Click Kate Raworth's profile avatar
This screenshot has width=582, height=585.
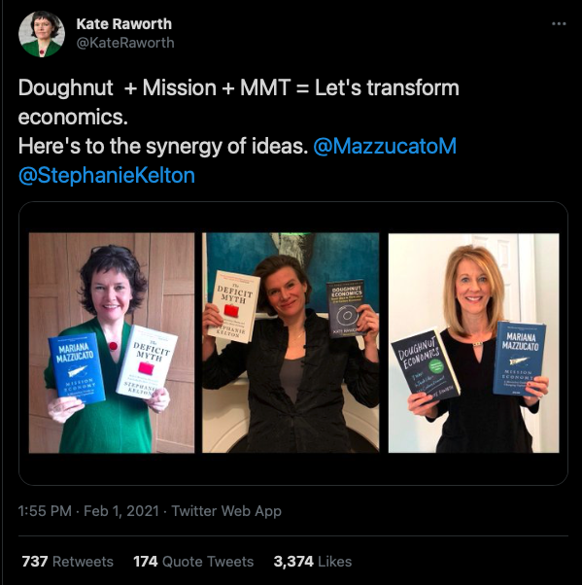[x=42, y=34]
